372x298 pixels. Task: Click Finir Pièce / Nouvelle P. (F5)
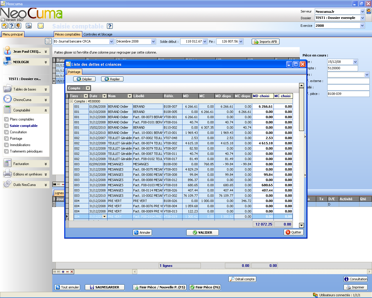160,287
